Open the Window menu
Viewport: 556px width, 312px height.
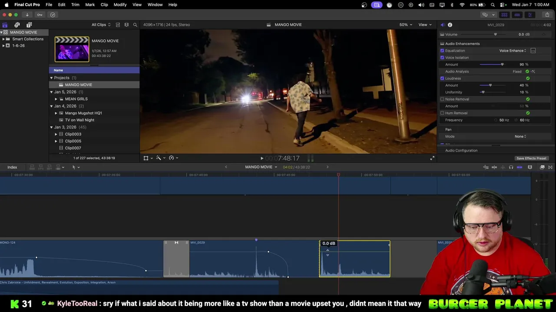click(x=155, y=5)
